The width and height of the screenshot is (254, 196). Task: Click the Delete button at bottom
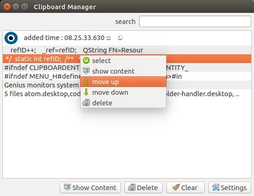[143, 188]
